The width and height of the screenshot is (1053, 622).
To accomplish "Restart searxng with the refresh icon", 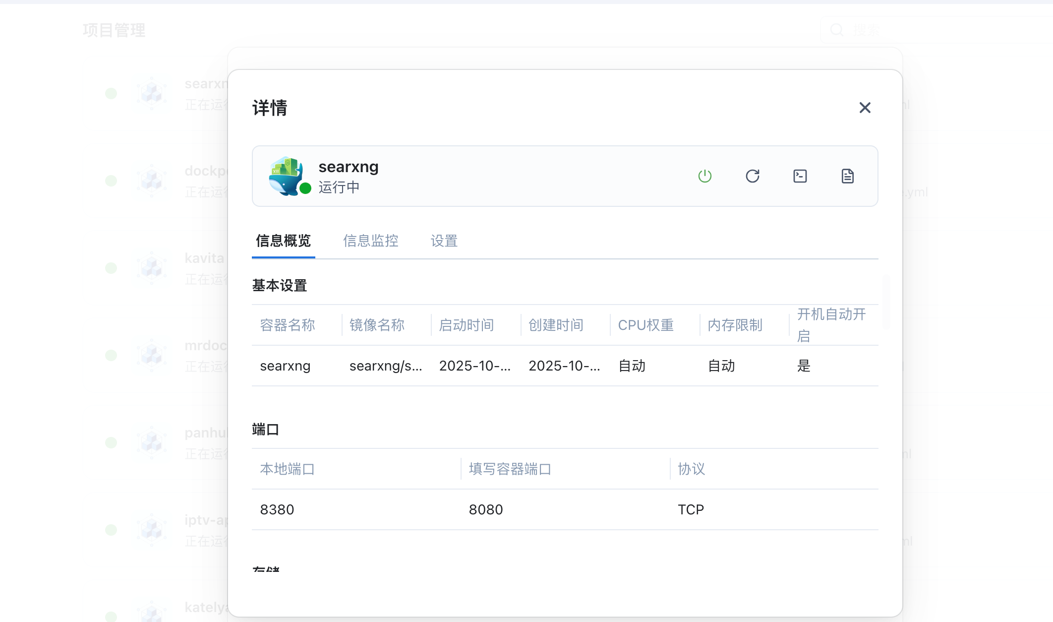I will pyautogui.click(x=752, y=176).
